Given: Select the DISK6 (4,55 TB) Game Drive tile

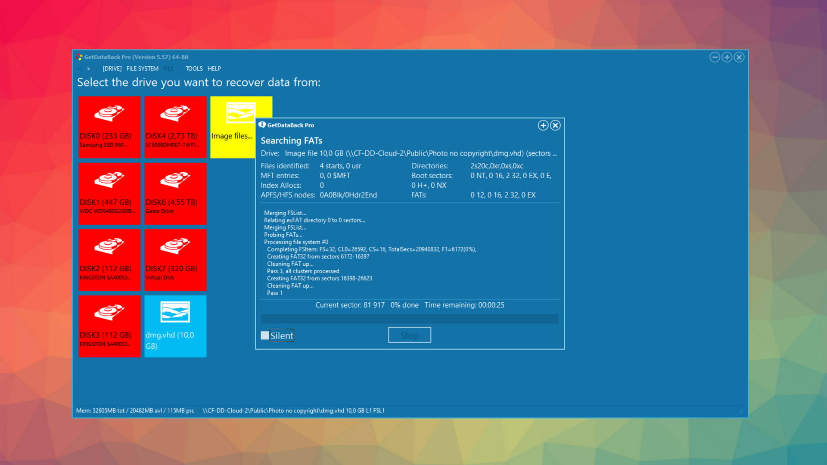Looking at the screenshot, I should tap(175, 193).
